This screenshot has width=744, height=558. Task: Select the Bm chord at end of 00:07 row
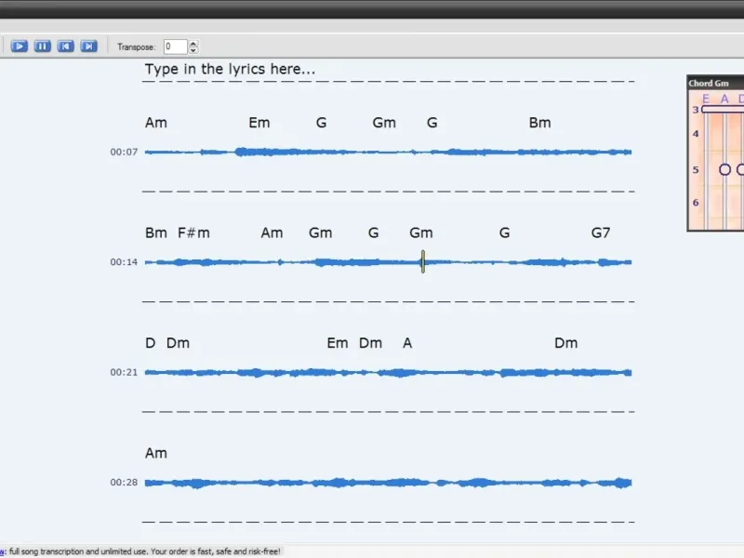540,123
